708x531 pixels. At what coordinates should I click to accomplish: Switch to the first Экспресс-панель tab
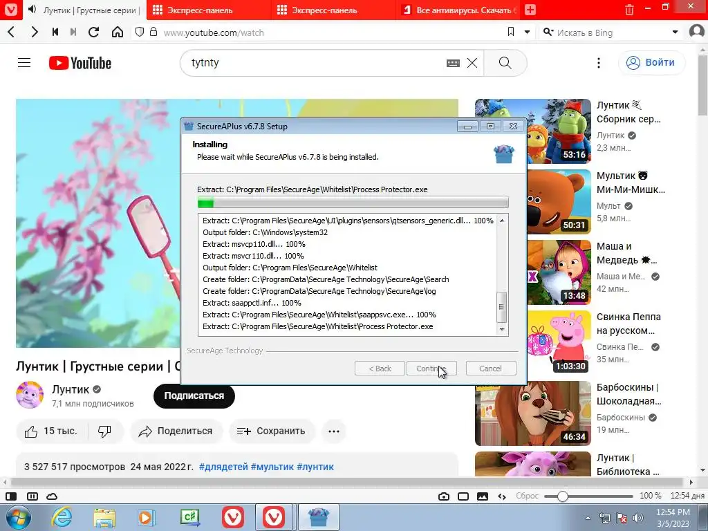coord(209,10)
